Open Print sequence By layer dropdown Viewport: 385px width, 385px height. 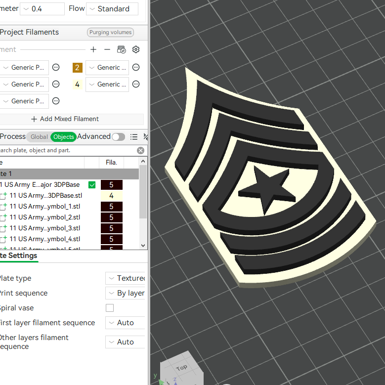[x=125, y=293]
